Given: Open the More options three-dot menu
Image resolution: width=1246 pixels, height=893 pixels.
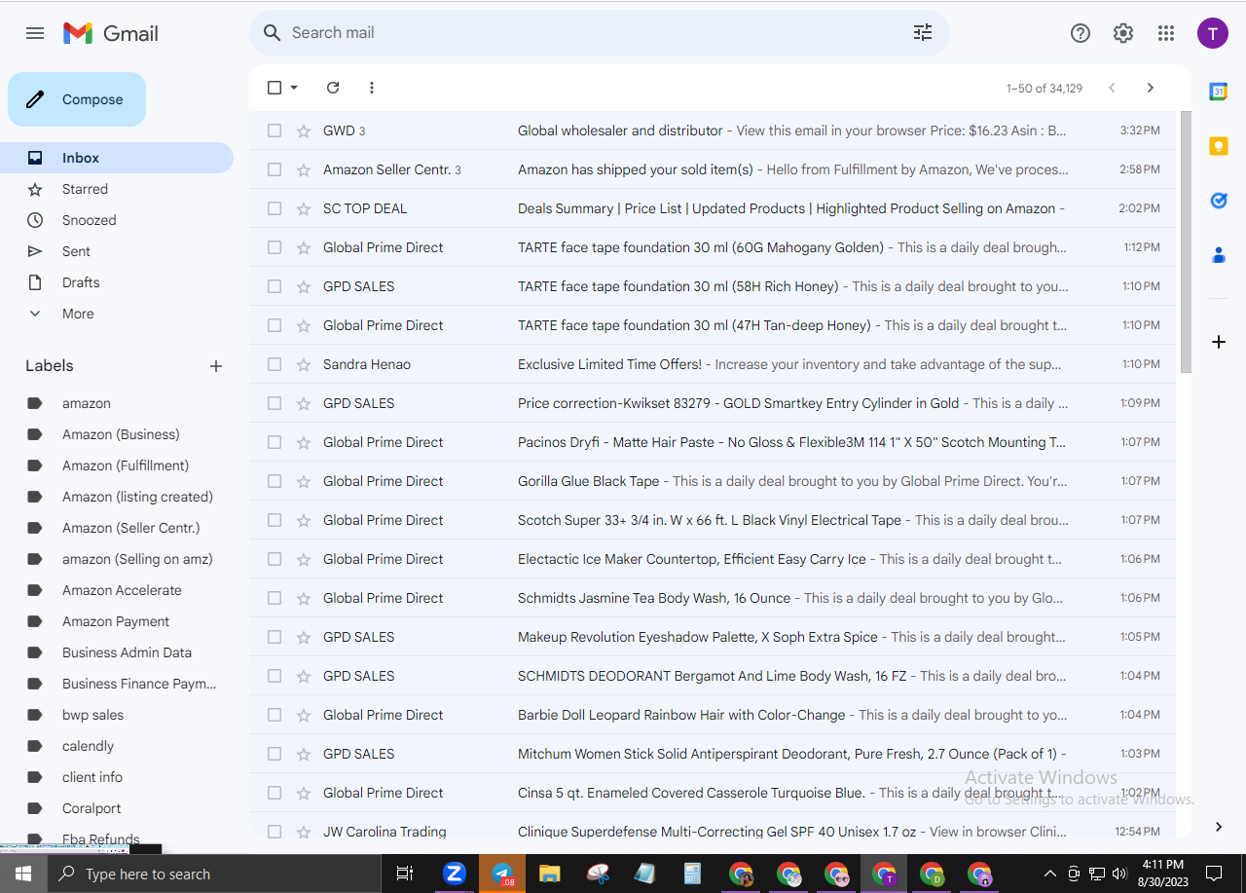Looking at the screenshot, I should click(372, 88).
